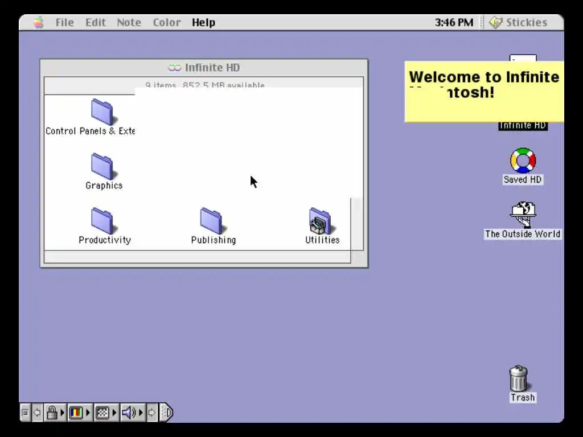This screenshot has width=583, height=437.
Task: Select The Outside World server icon
Action: (523, 215)
